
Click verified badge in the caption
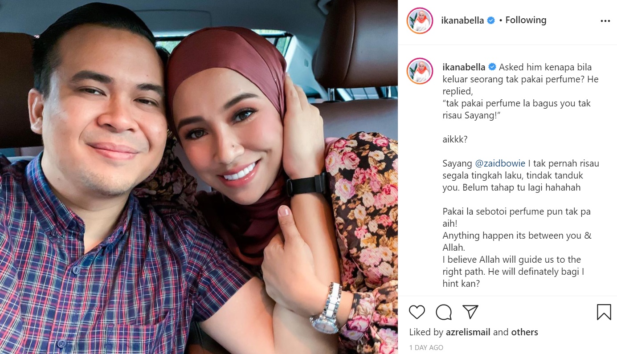point(492,67)
